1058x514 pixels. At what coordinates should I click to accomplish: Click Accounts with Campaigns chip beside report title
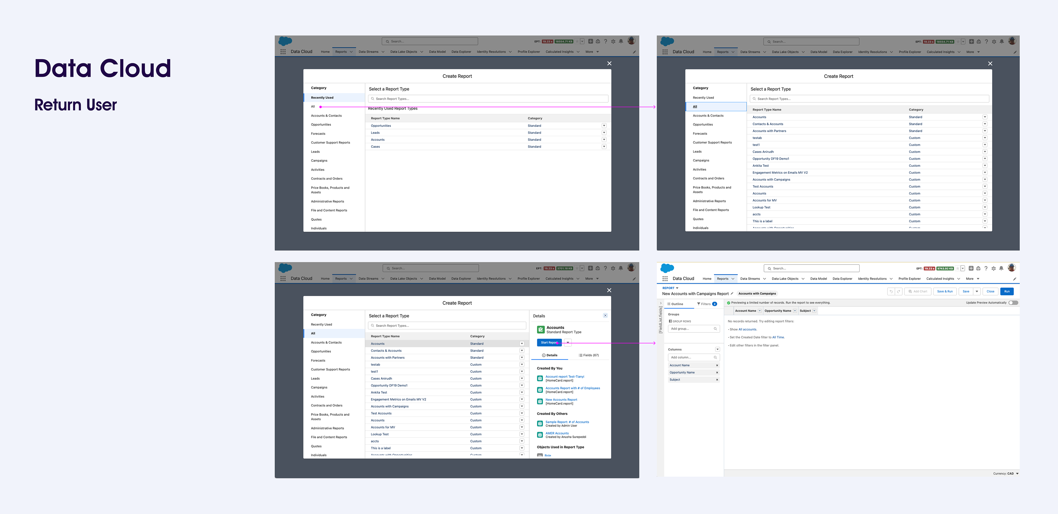click(x=757, y=294)
